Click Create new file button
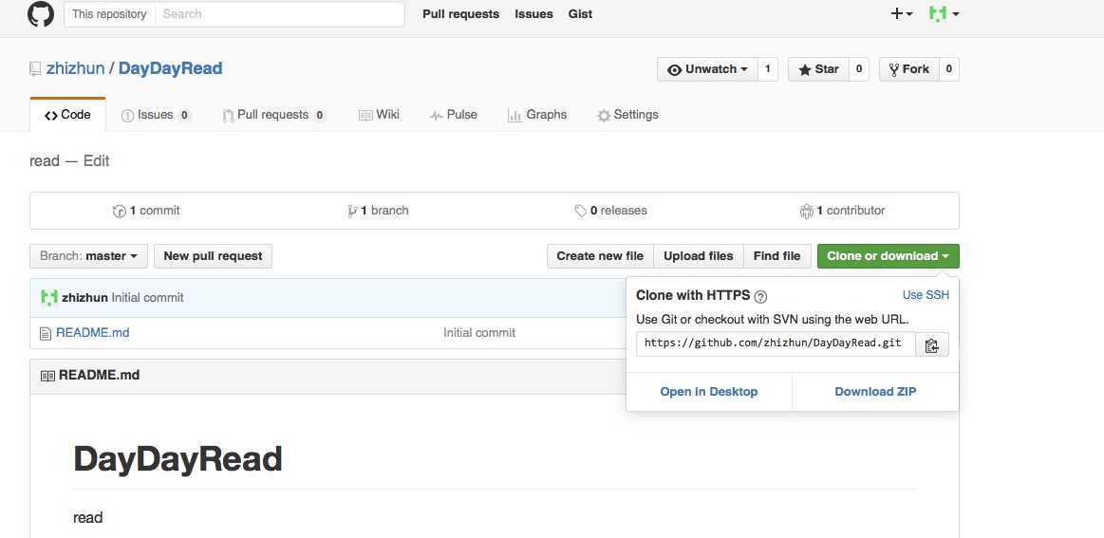Viewport: 1104px width, 538px height. pyautogui.click(x=600, y=256)
